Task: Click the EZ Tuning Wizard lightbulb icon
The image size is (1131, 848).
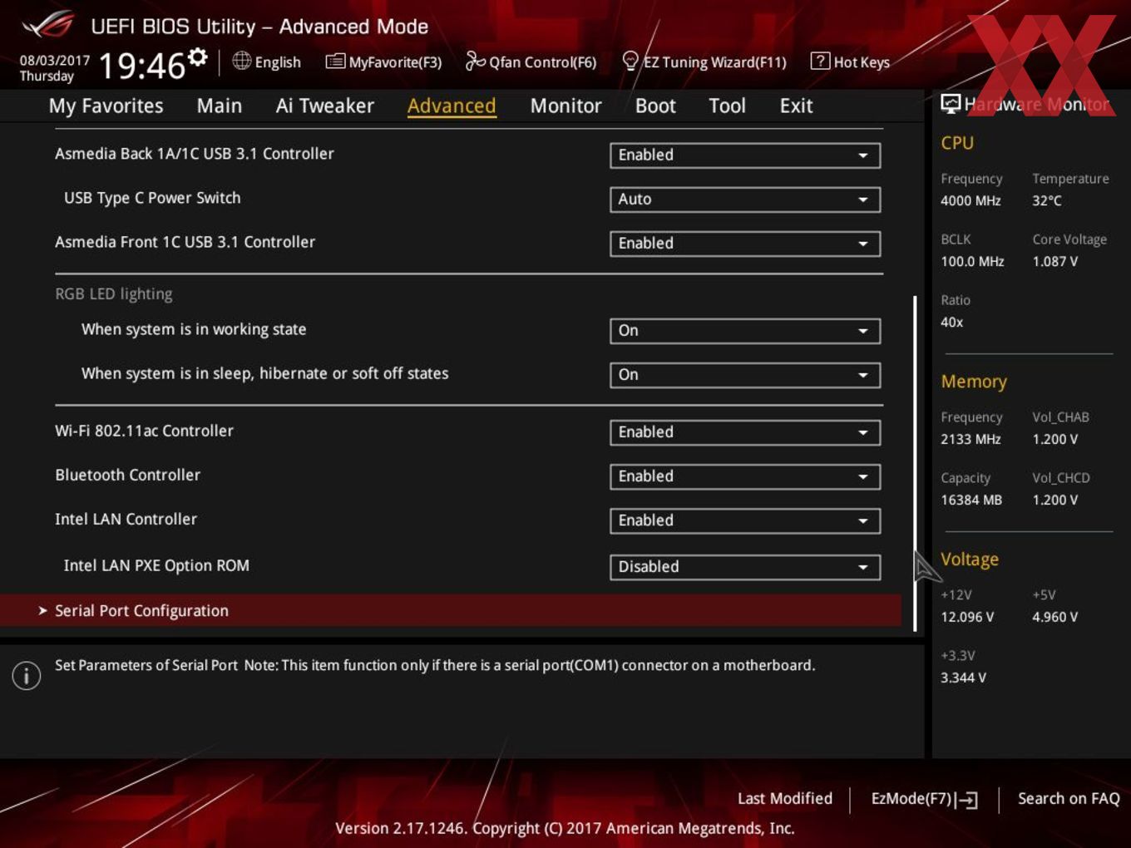Action: 630,62
